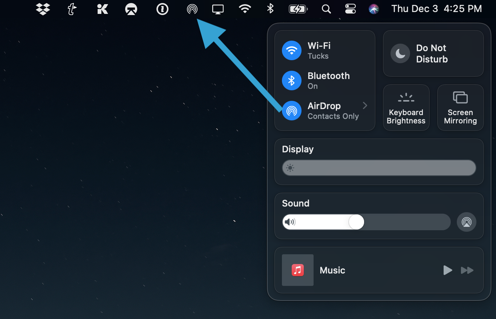496x319 pixels.
Task: Select the AirDrop icon in the menu bar
Action: [x=192, y=9]
